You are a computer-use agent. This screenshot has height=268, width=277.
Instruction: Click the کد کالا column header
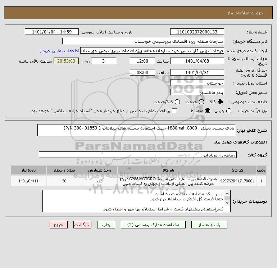[237, 170]
